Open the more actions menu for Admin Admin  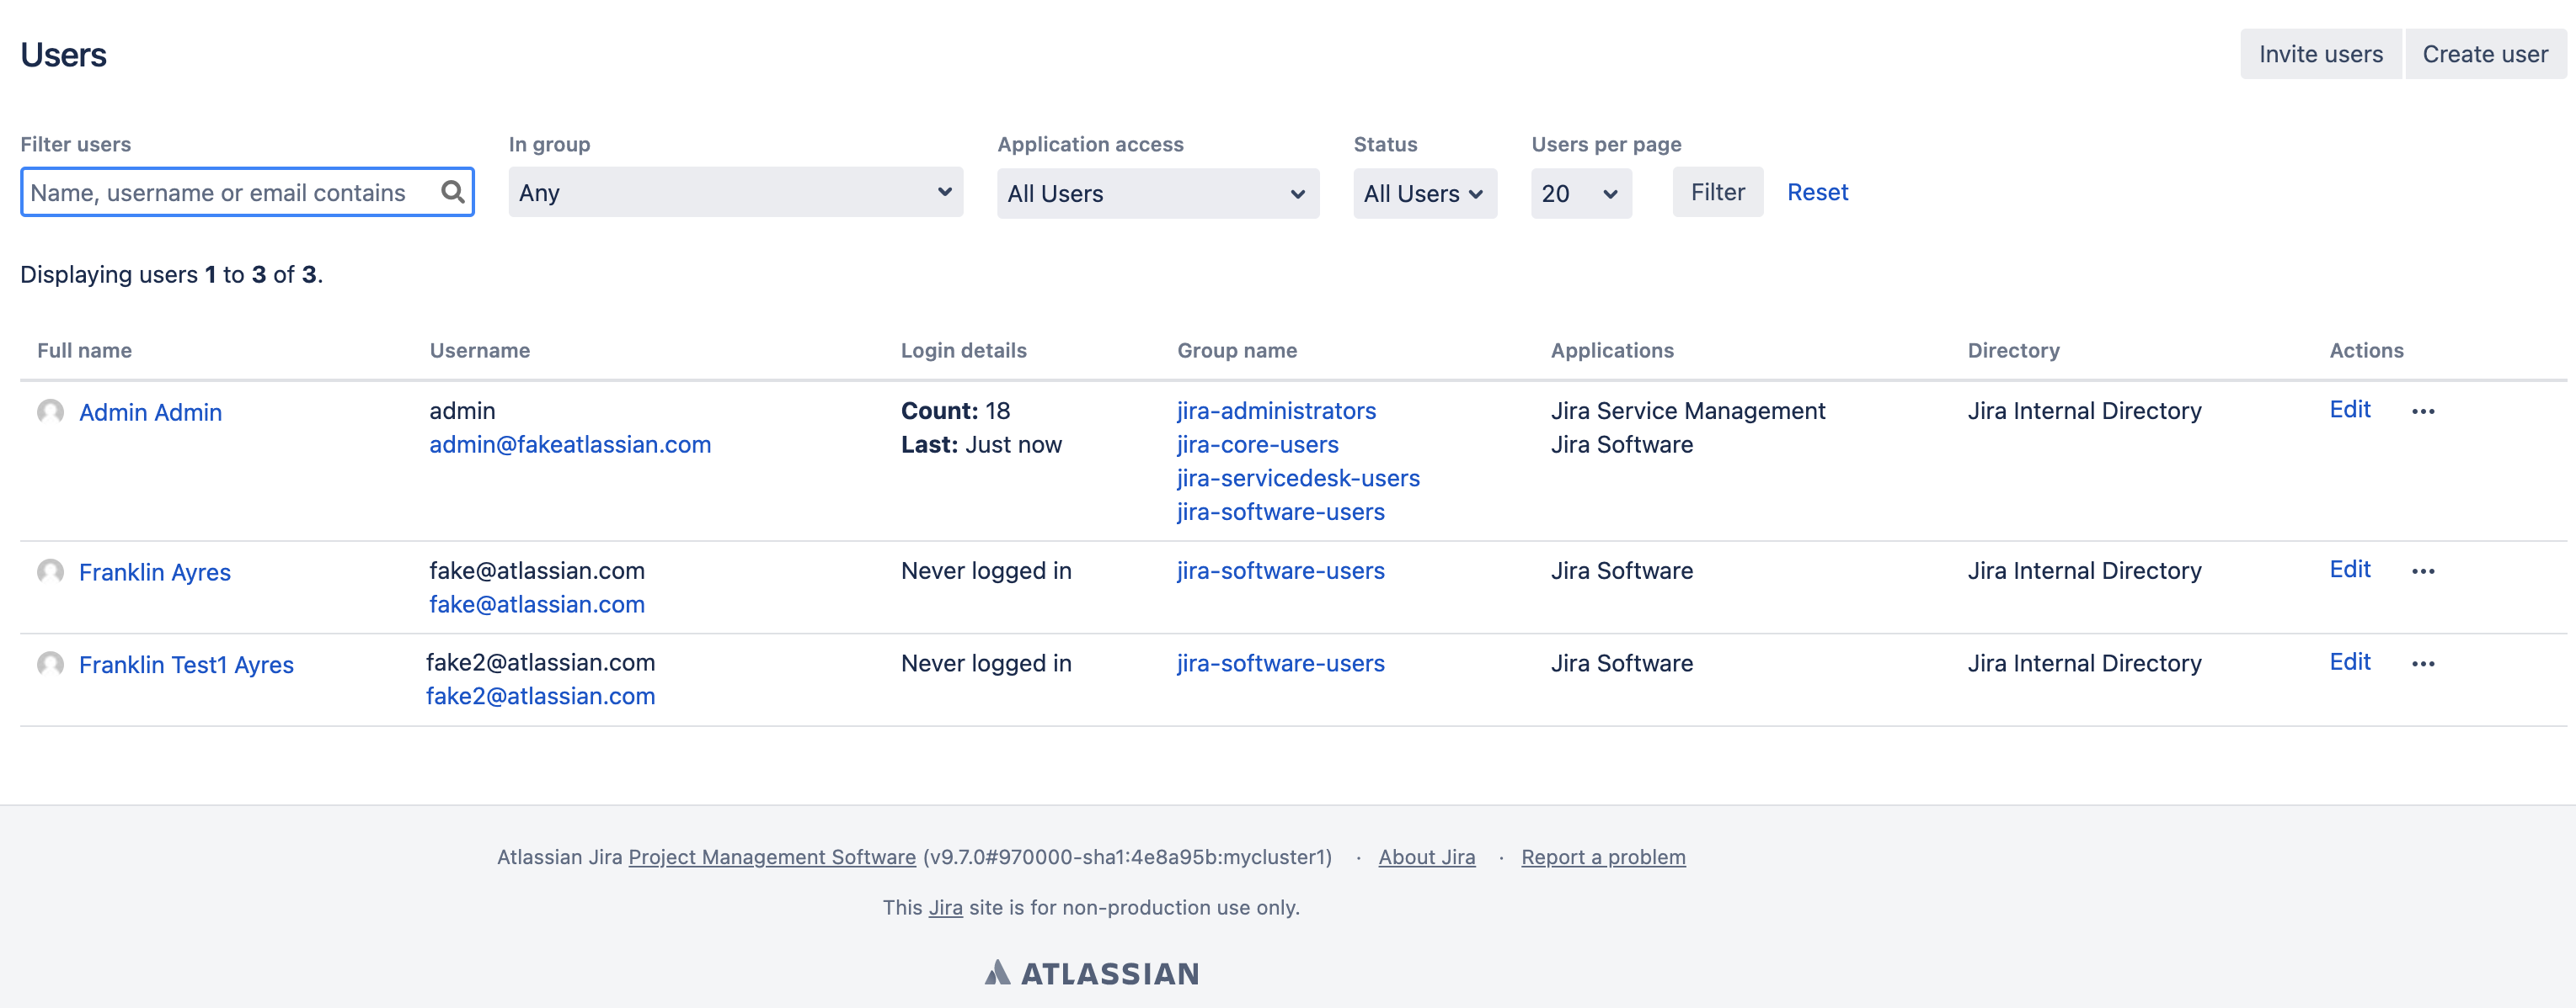[2422, 411]
